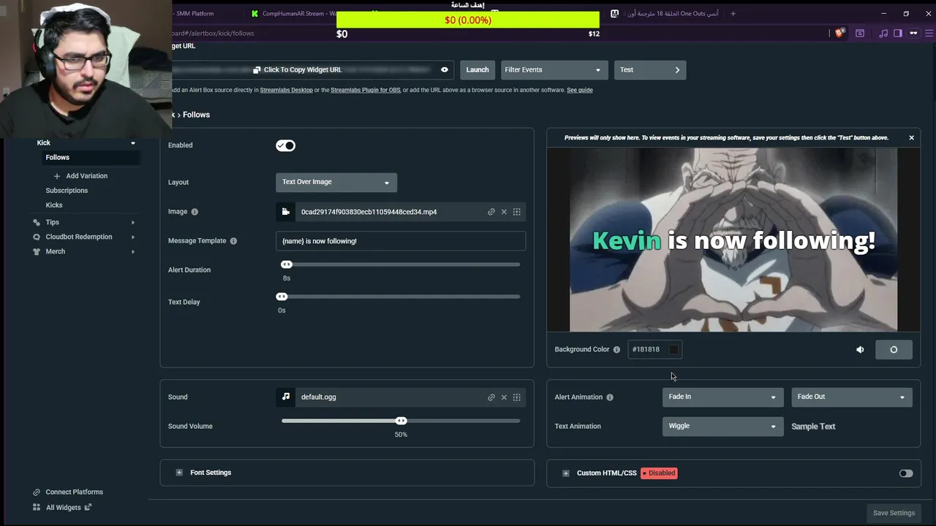Click the Test button
The image size is (936, 526).
point(650,70)
